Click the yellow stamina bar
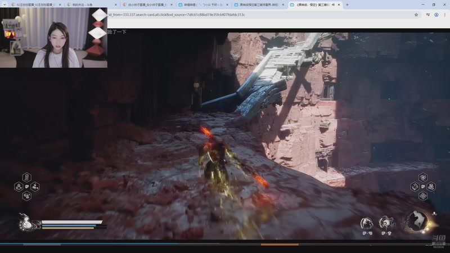The width and height of the screenshot is (450, 253). point(68,228)
